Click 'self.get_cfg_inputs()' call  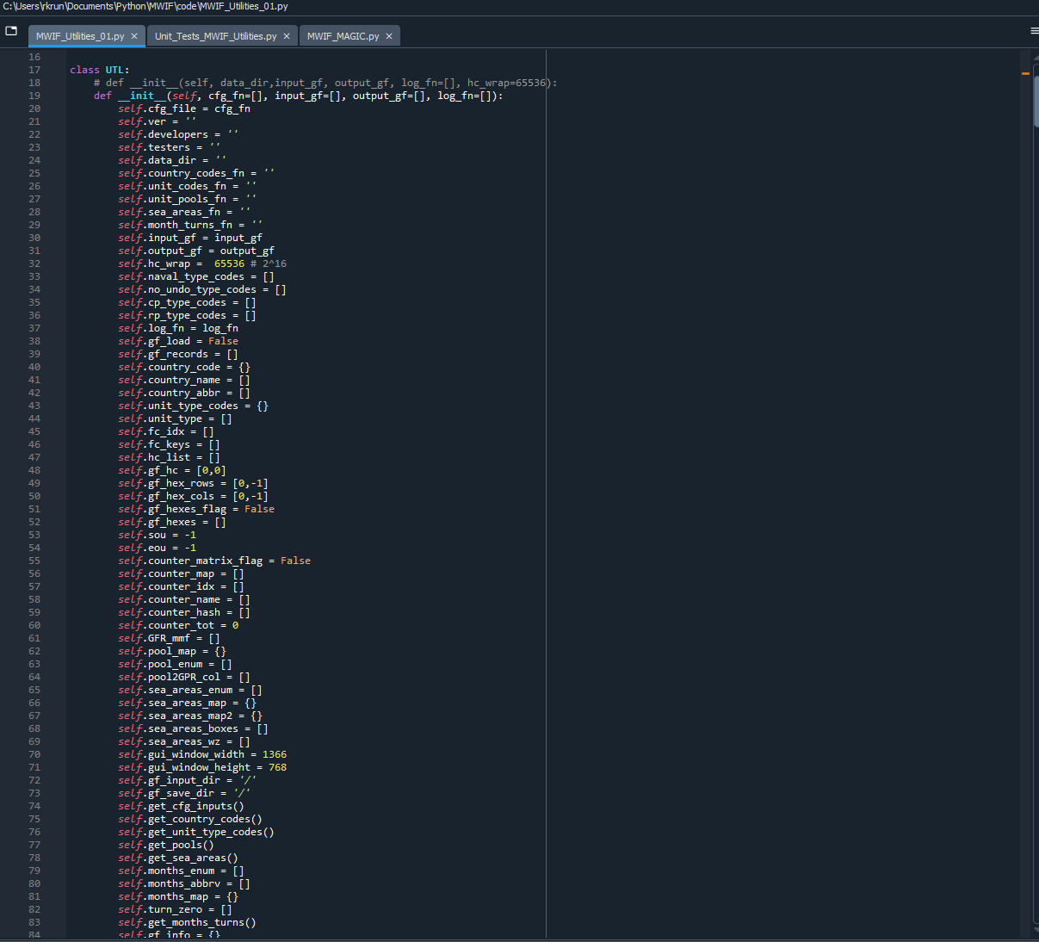[182, 806]
